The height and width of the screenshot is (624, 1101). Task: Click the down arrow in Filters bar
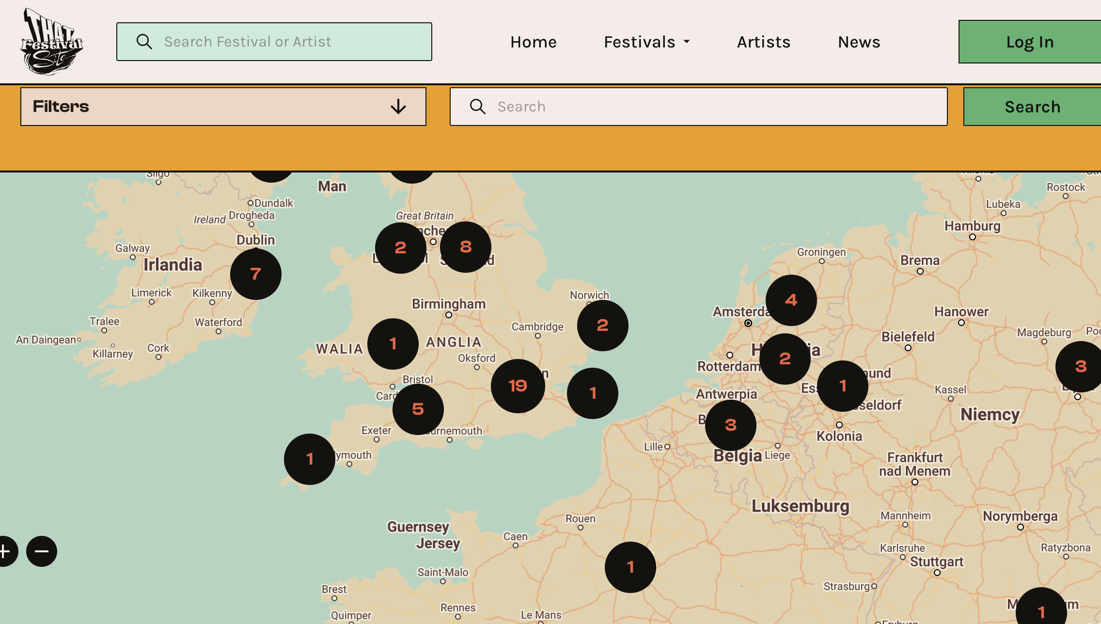[398, 107]
